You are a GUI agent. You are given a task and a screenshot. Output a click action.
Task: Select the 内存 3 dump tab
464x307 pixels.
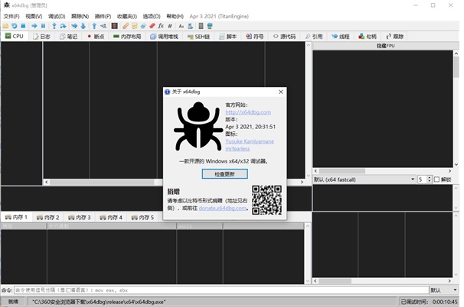80,217
